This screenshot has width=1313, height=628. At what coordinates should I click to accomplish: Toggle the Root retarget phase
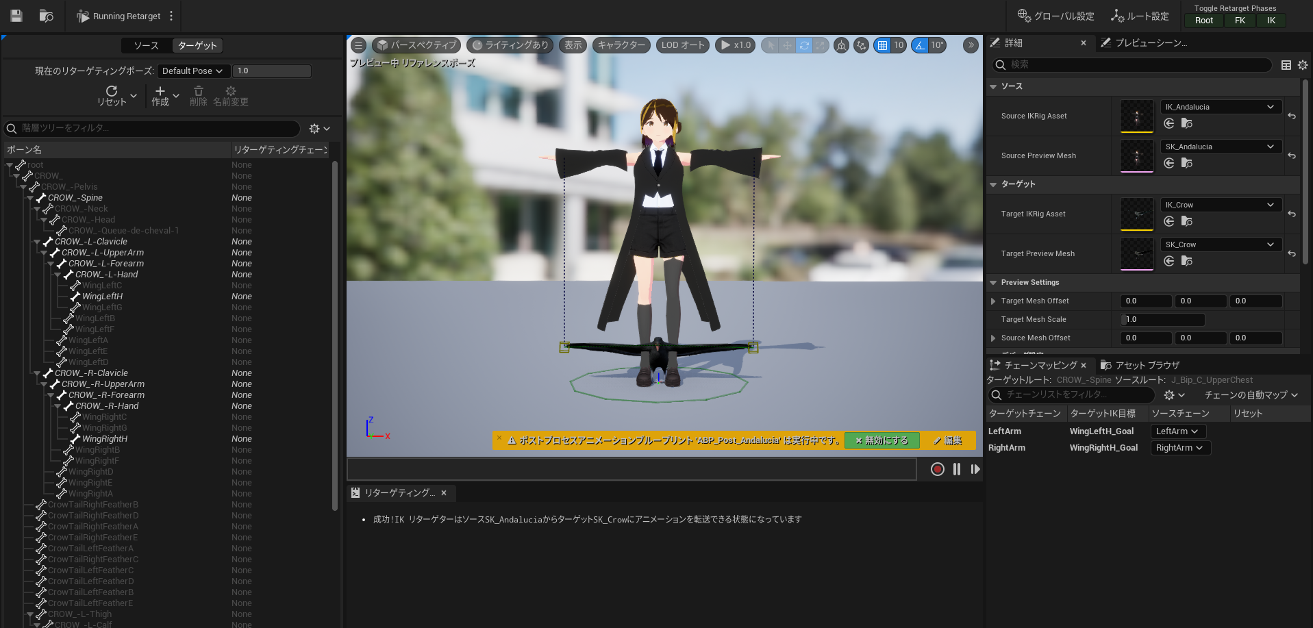(1203, 21)
